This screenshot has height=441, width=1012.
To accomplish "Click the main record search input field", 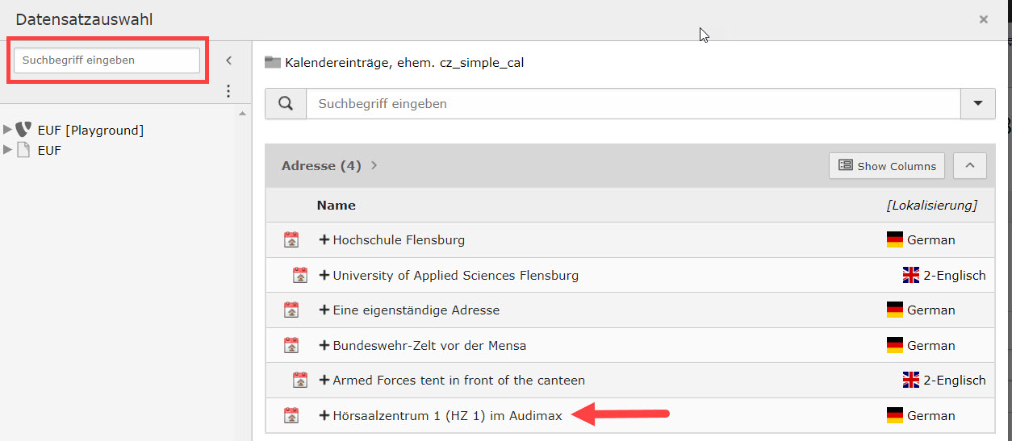I will click(x=633, y=104).
